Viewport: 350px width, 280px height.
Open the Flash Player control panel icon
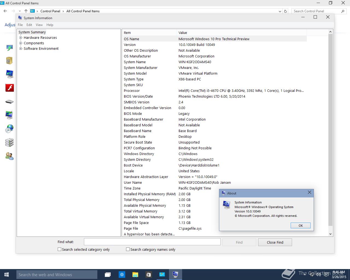coord(10,88)
